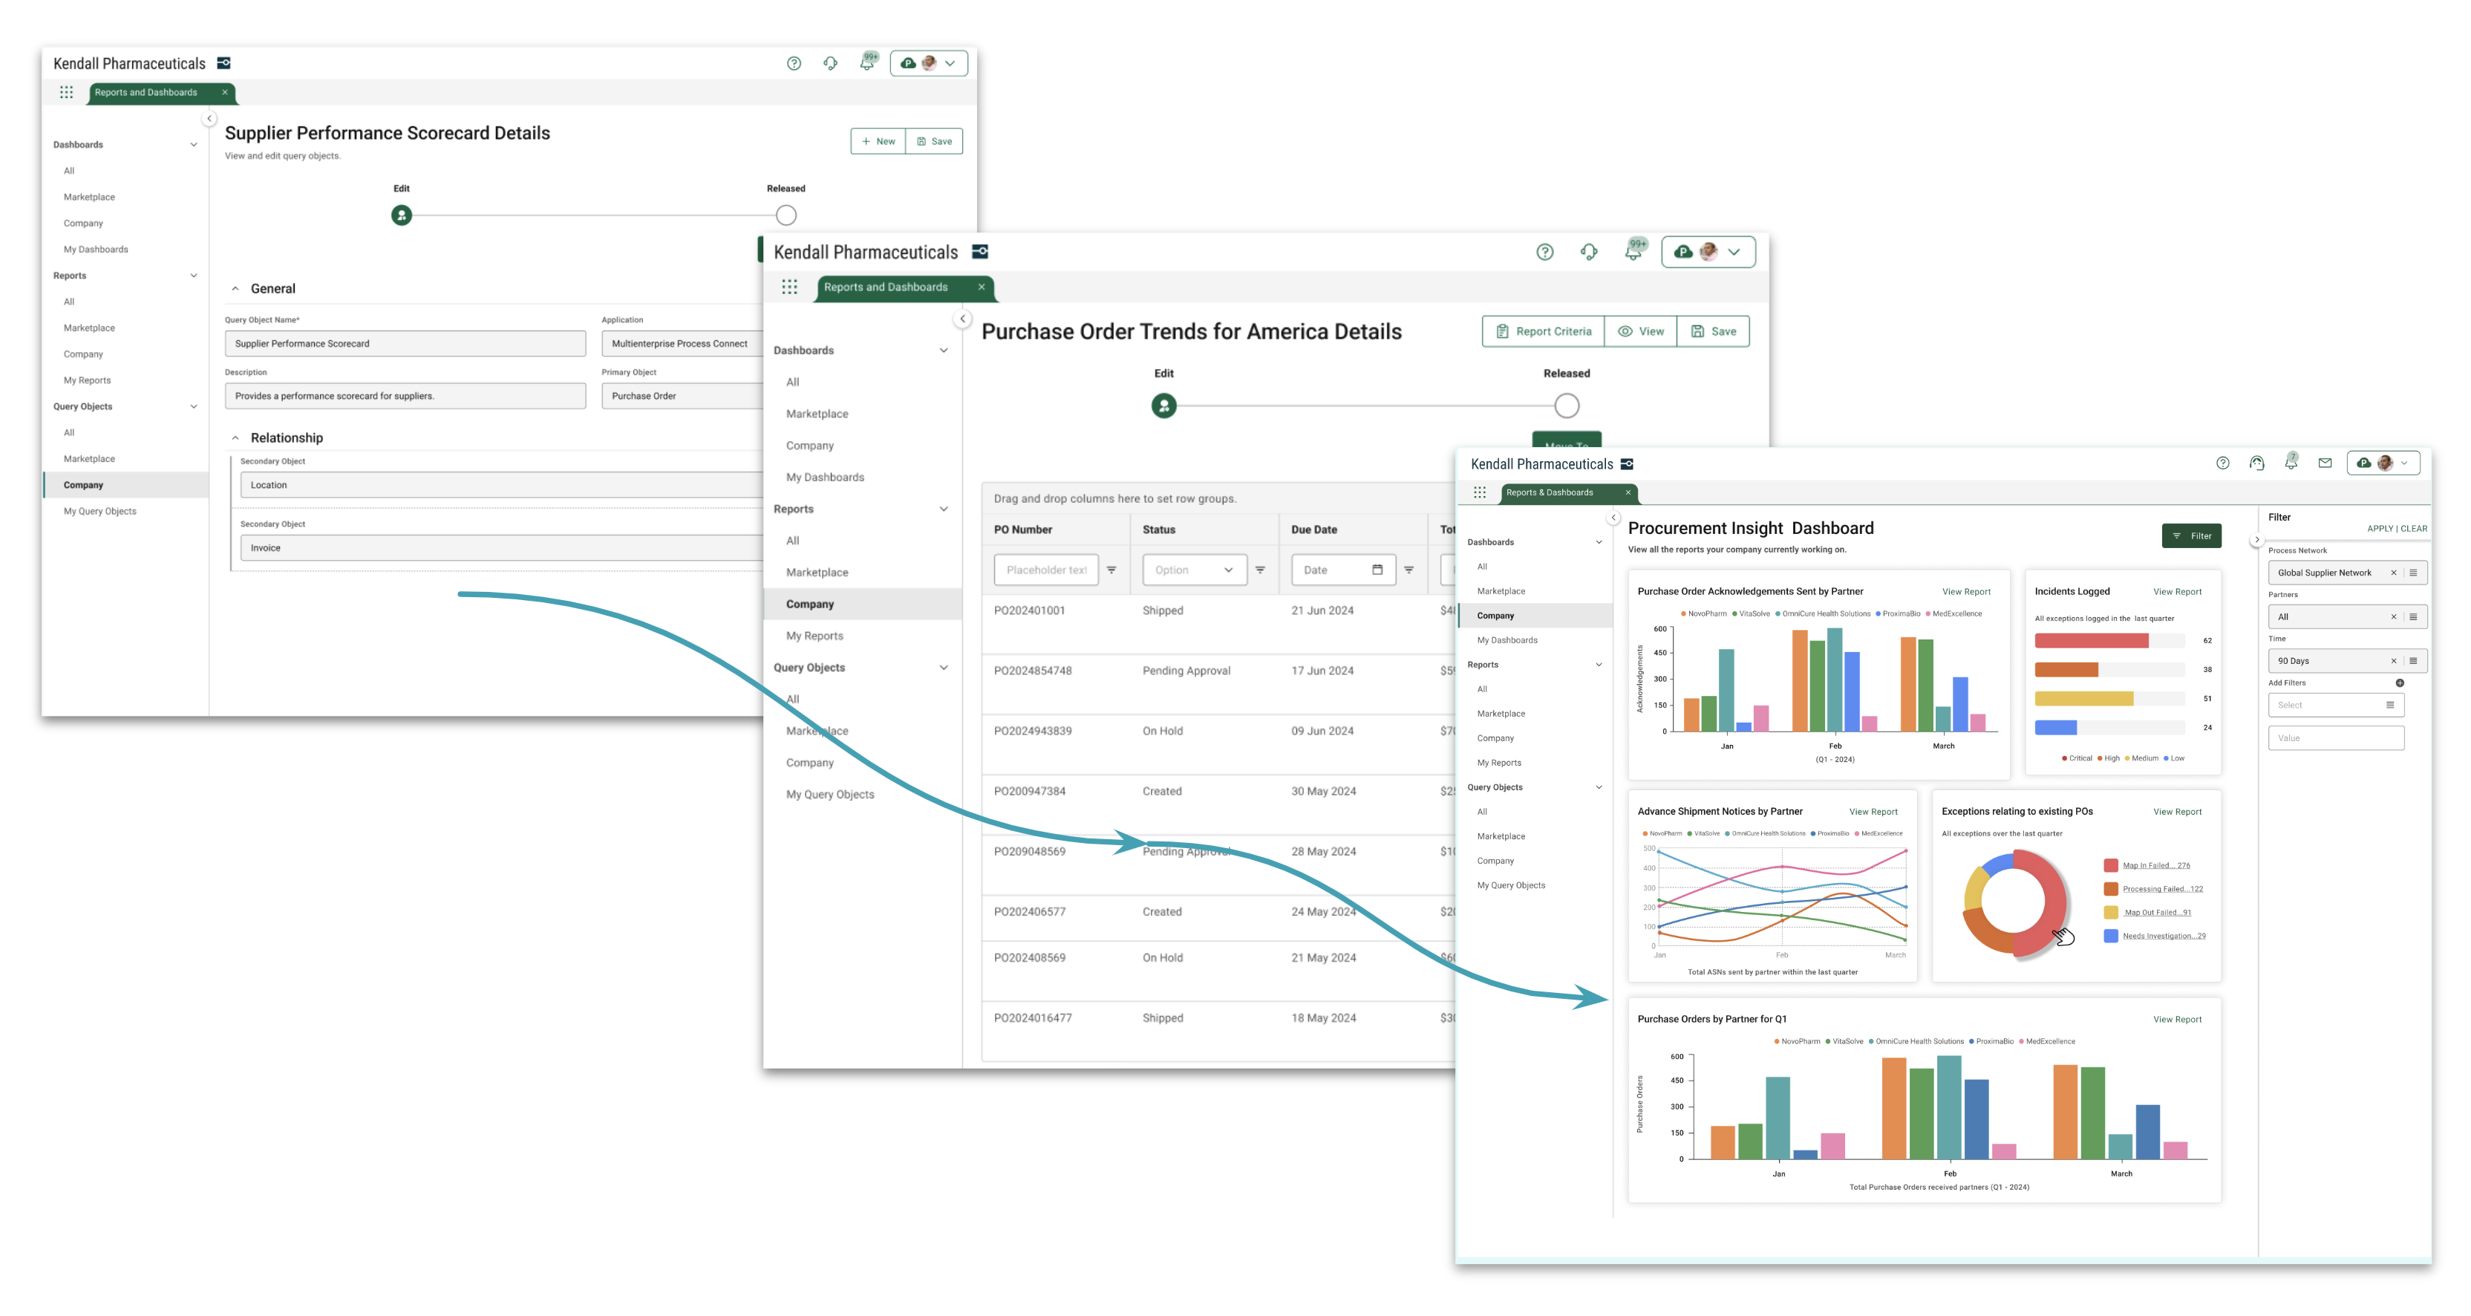Click the Add Filters plus icon

point(2400,683)
